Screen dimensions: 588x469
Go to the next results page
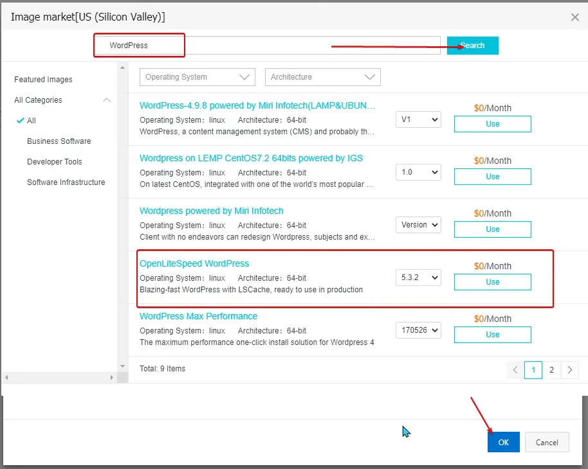[569, 370]
